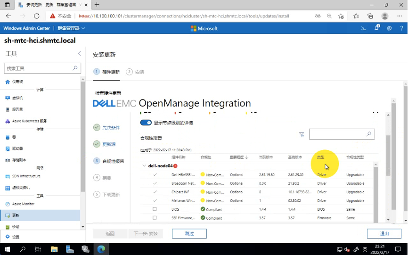
Task: Go to 先决条件 wizard step
Action: (x=106, y=127)
